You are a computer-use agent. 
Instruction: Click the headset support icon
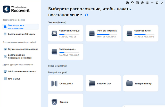[x=132, y=3]
